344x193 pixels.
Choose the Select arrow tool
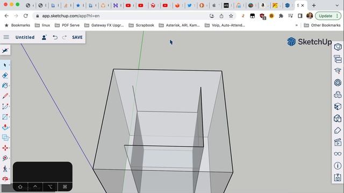point(5,65)
